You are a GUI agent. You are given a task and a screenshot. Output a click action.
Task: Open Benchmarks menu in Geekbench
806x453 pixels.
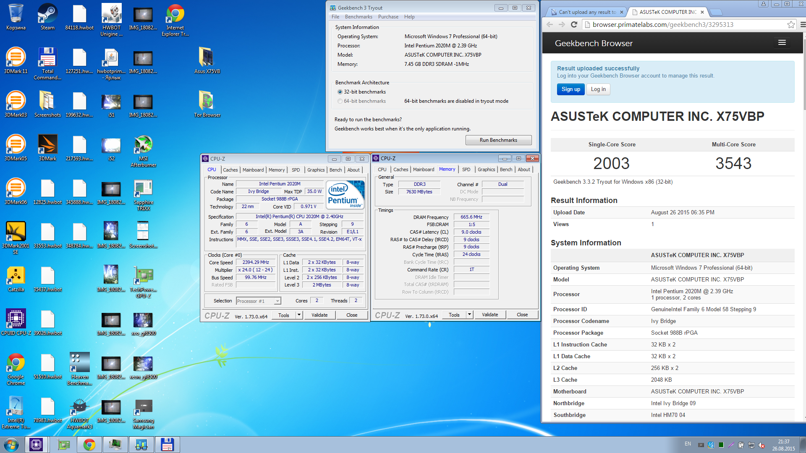(x=359, y=17)
